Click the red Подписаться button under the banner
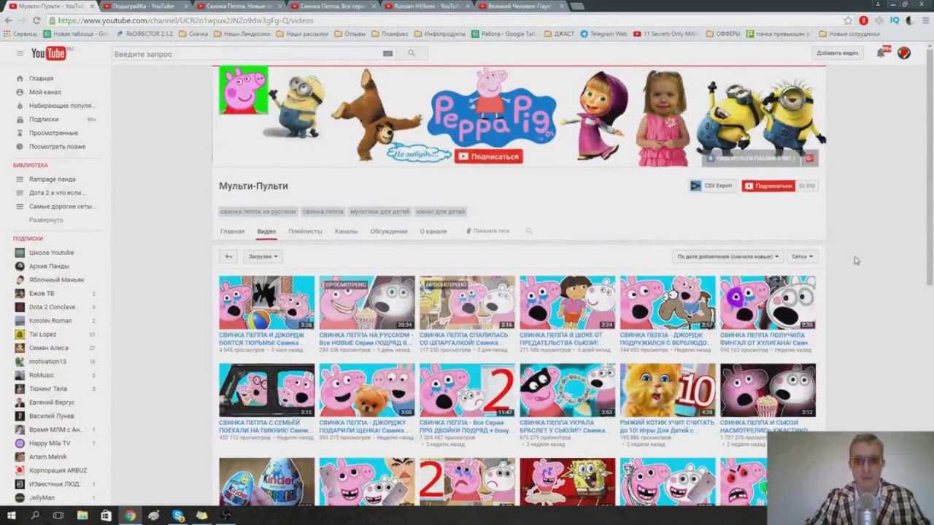This screenshot has width=934, height=525. coord(768,186)
